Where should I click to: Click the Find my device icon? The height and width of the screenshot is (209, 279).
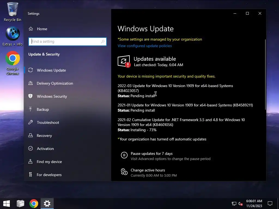point(31,161)
